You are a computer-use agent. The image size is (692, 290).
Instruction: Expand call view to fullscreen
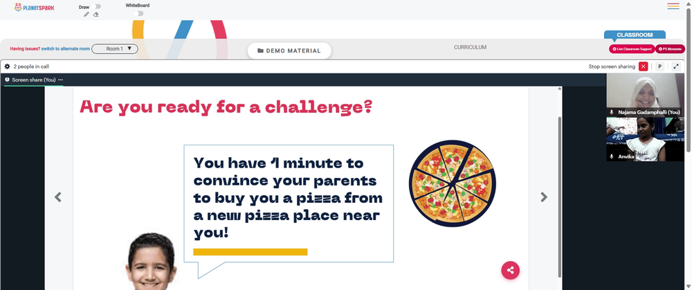point(676,66)
